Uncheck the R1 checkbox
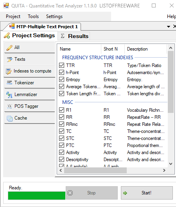 [62, 110]
